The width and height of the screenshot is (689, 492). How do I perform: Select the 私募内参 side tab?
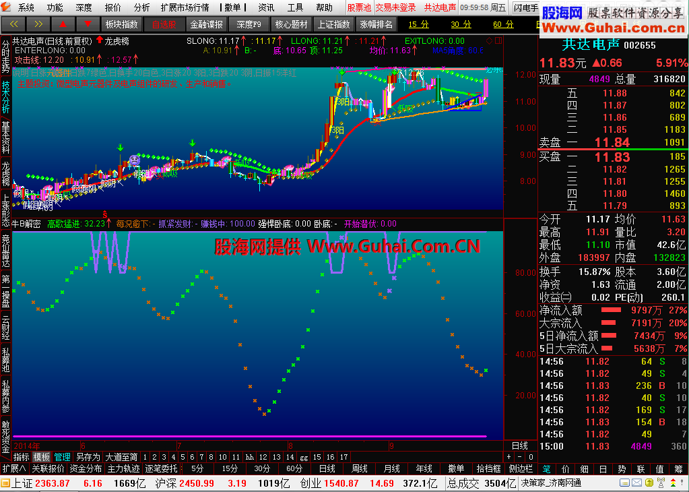(x=5, y=396)
